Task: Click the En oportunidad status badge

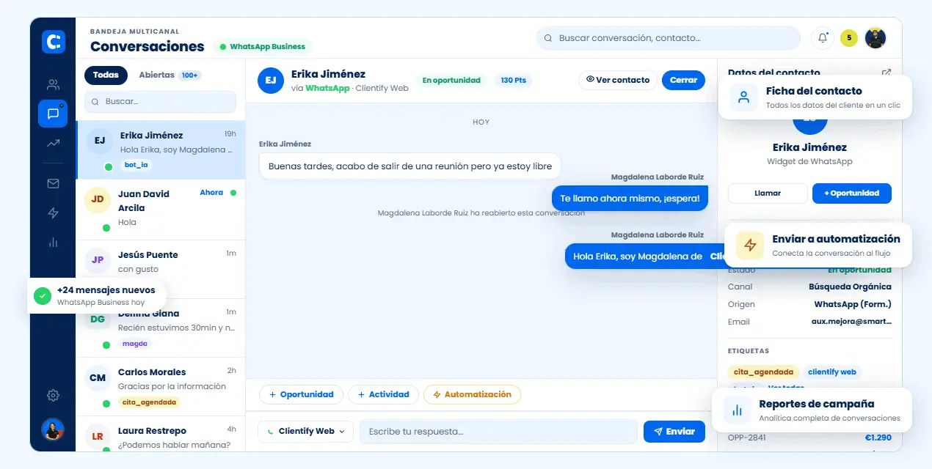Action: [451, 81]
